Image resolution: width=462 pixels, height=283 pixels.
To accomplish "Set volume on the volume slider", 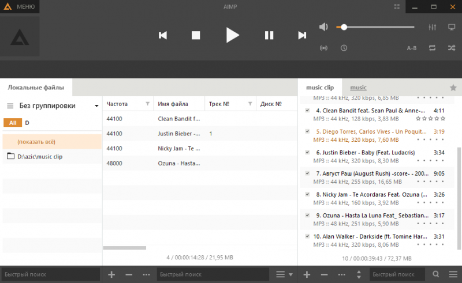I will click(x=375, y=27).
